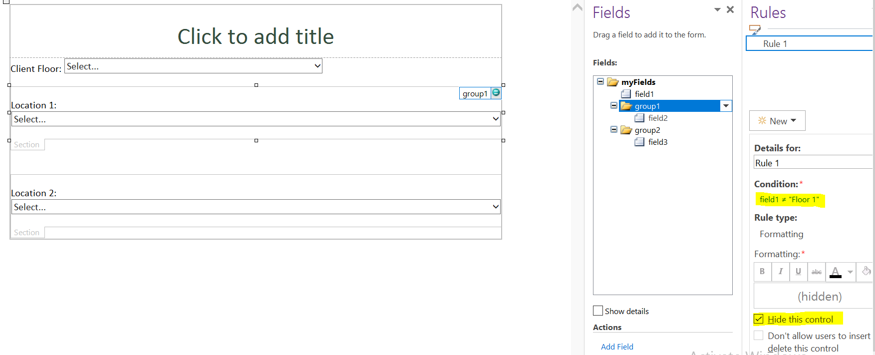Viewport: 875px width, 355px height.
Task: Open the shading color fill picker
Action: point(865,271)
